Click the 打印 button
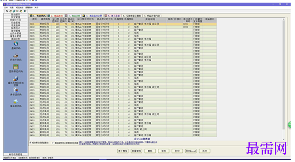 (x=177, y=151)
